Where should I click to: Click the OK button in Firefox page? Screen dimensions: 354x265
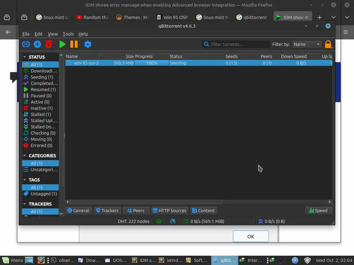click(x=251, y=236)
